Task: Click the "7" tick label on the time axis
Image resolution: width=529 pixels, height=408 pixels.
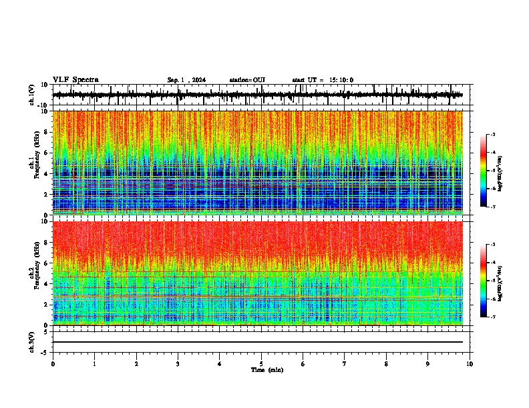Action: point(345,364)
